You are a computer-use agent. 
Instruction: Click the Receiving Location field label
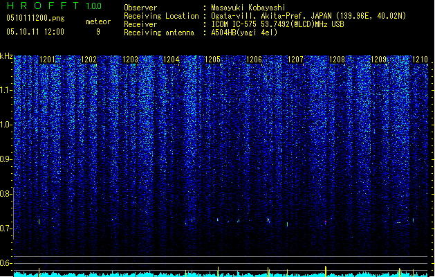click(x=161, y=16)
